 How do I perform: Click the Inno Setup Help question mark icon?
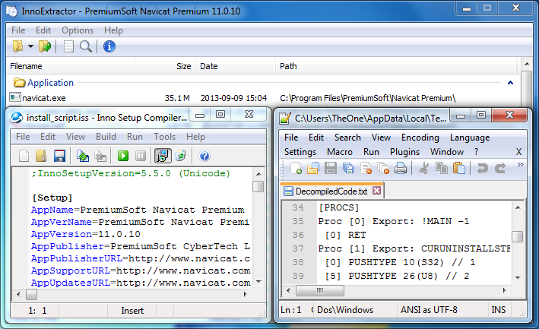tap(204, 156)
